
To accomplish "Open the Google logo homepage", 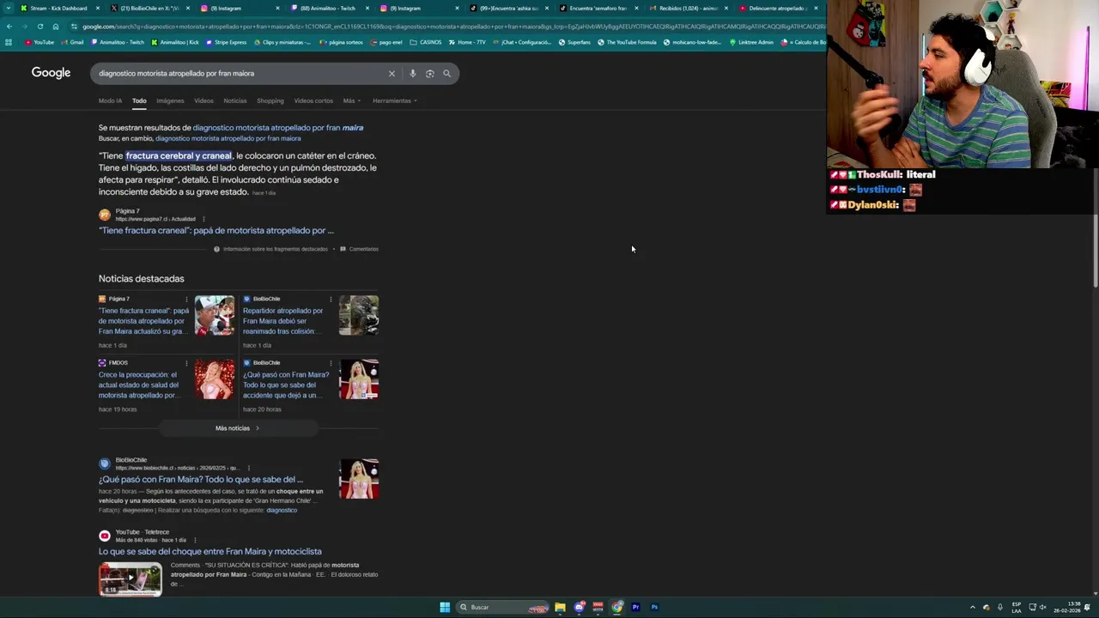I will (51, 73).
